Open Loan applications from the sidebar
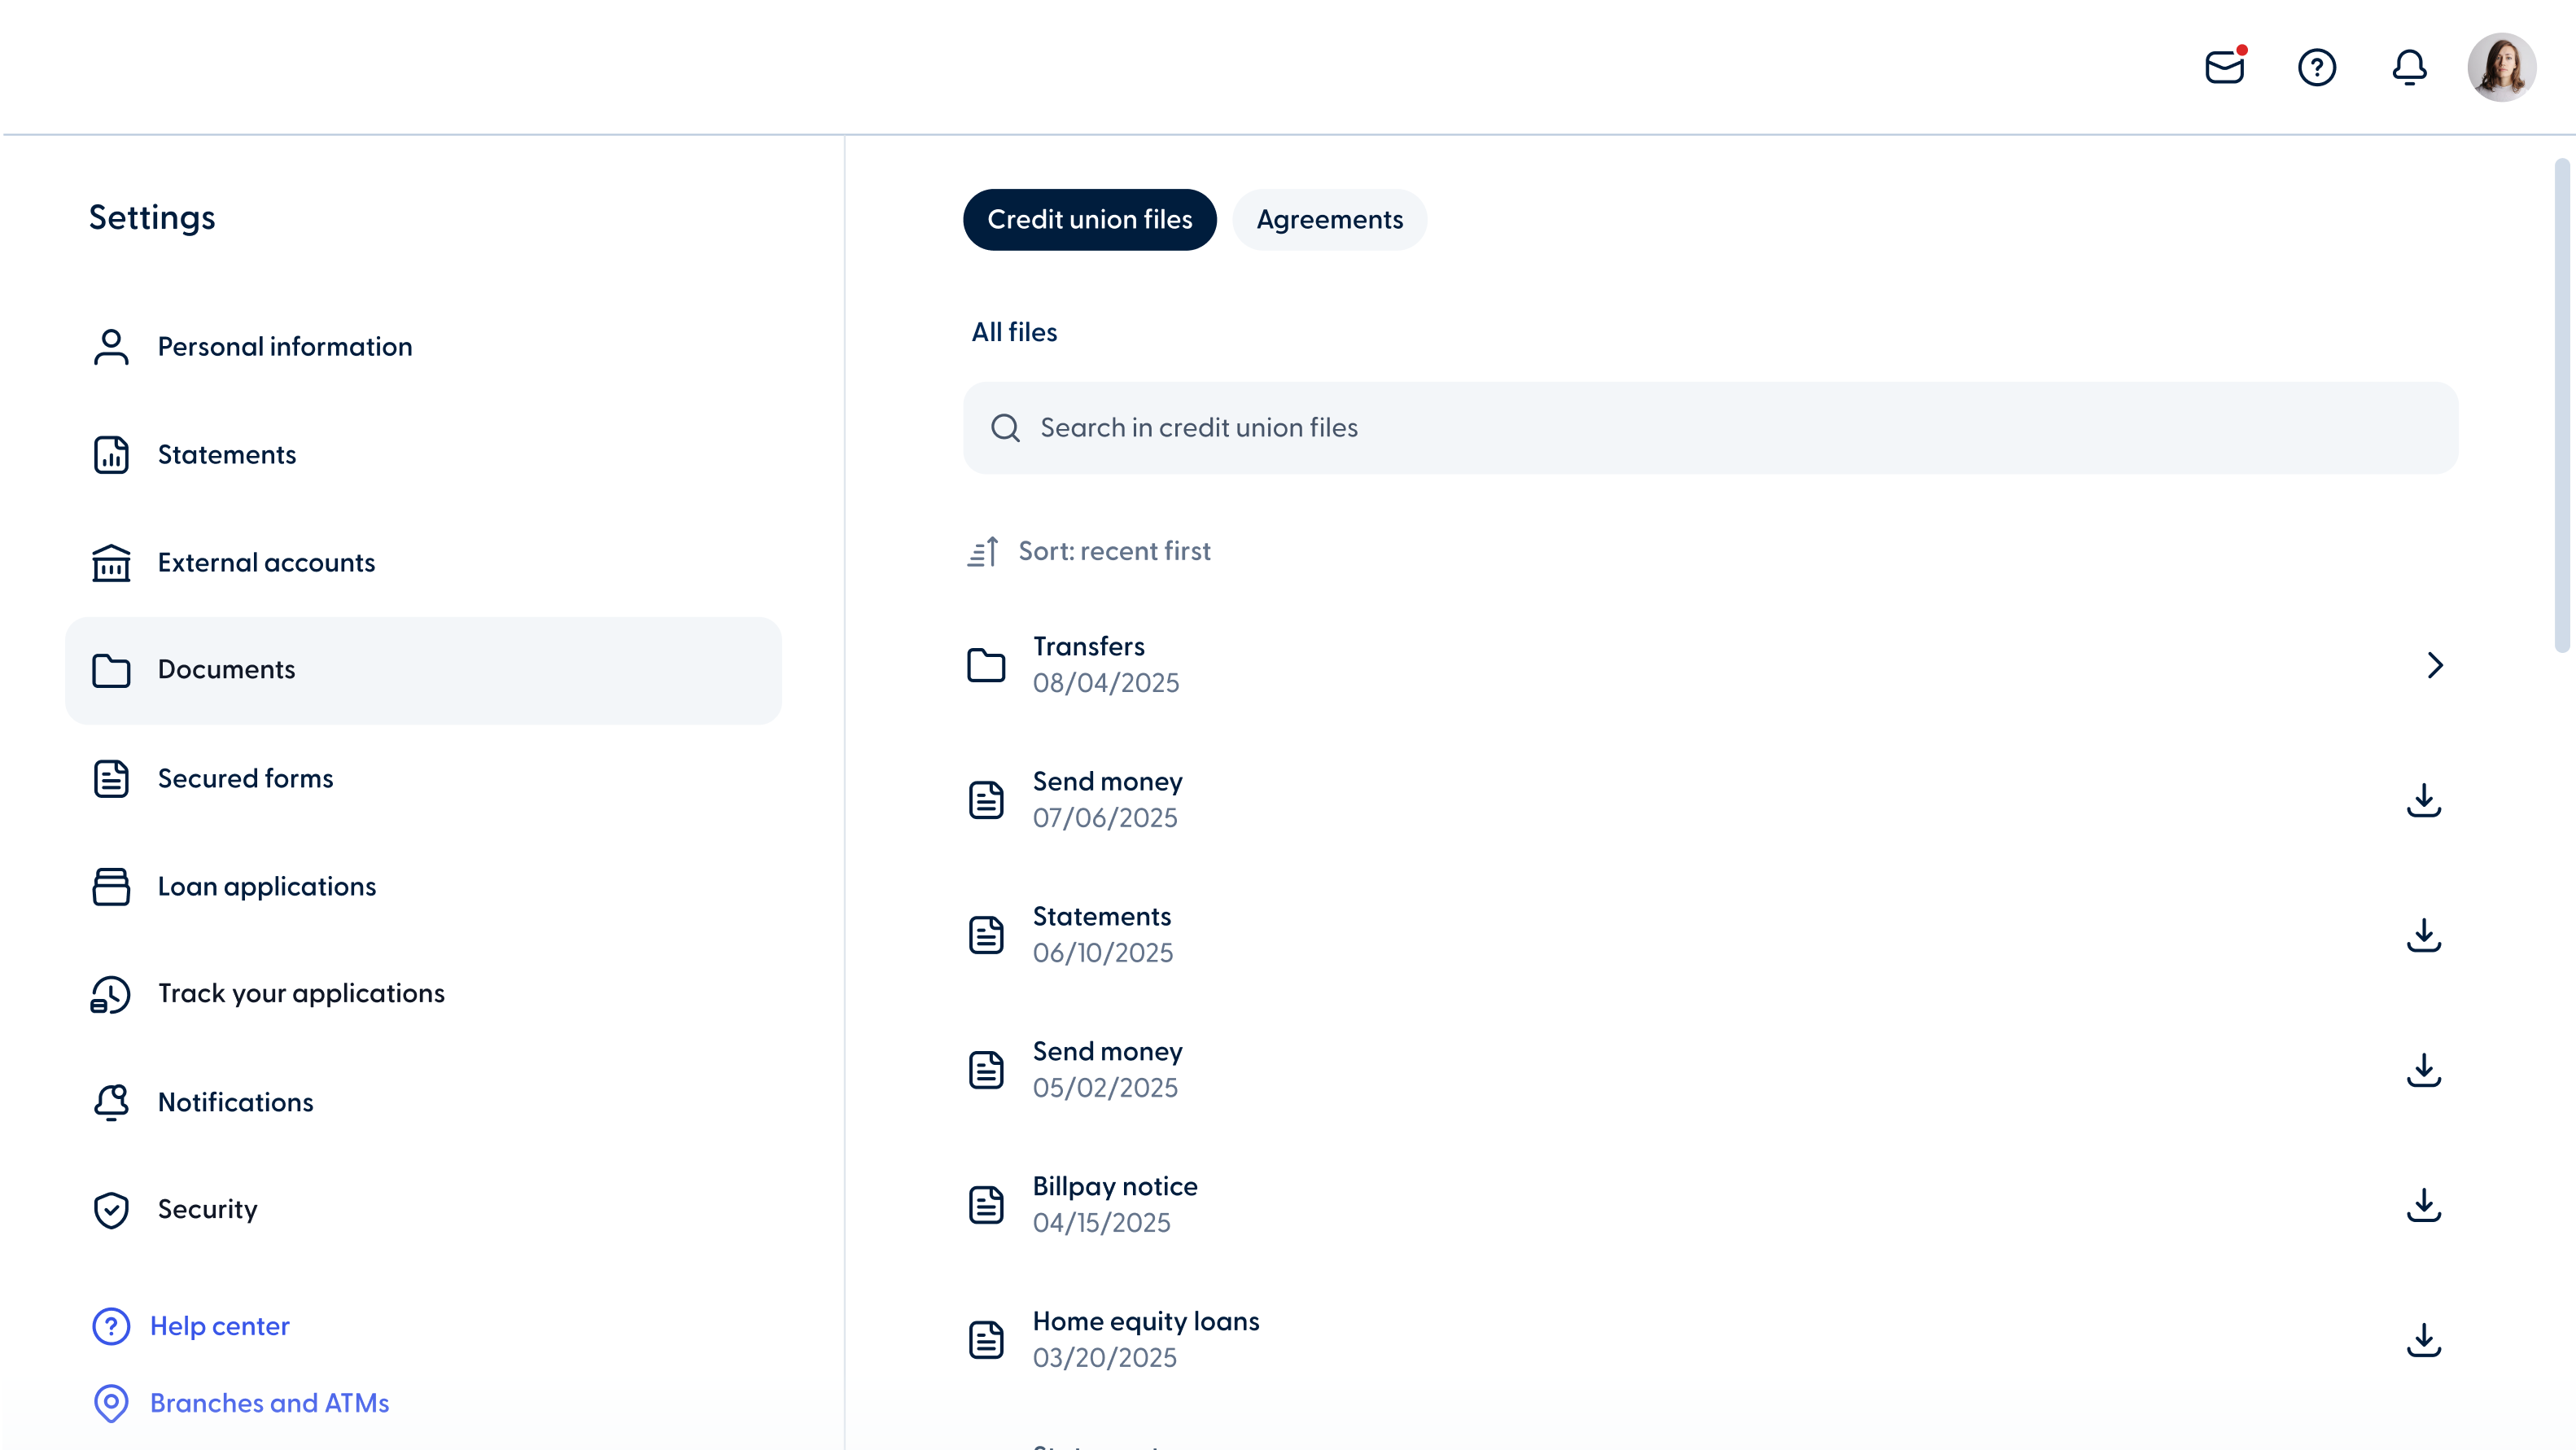 (267, 886)
